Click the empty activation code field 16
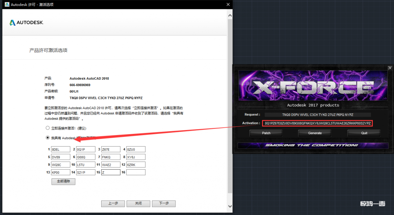Image resolution: width=394 pixels, height=215 pixels. [x=135, y=172]
